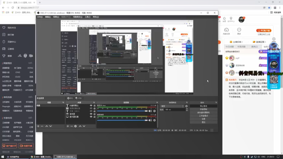Toggle visibility of the fourth source row
The height and width of the screenshot is (159, 283).
(x=91, y=114)
